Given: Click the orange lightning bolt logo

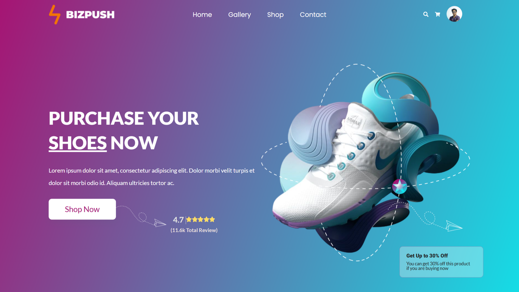Looking at the screenshot, I should [54, 15].
